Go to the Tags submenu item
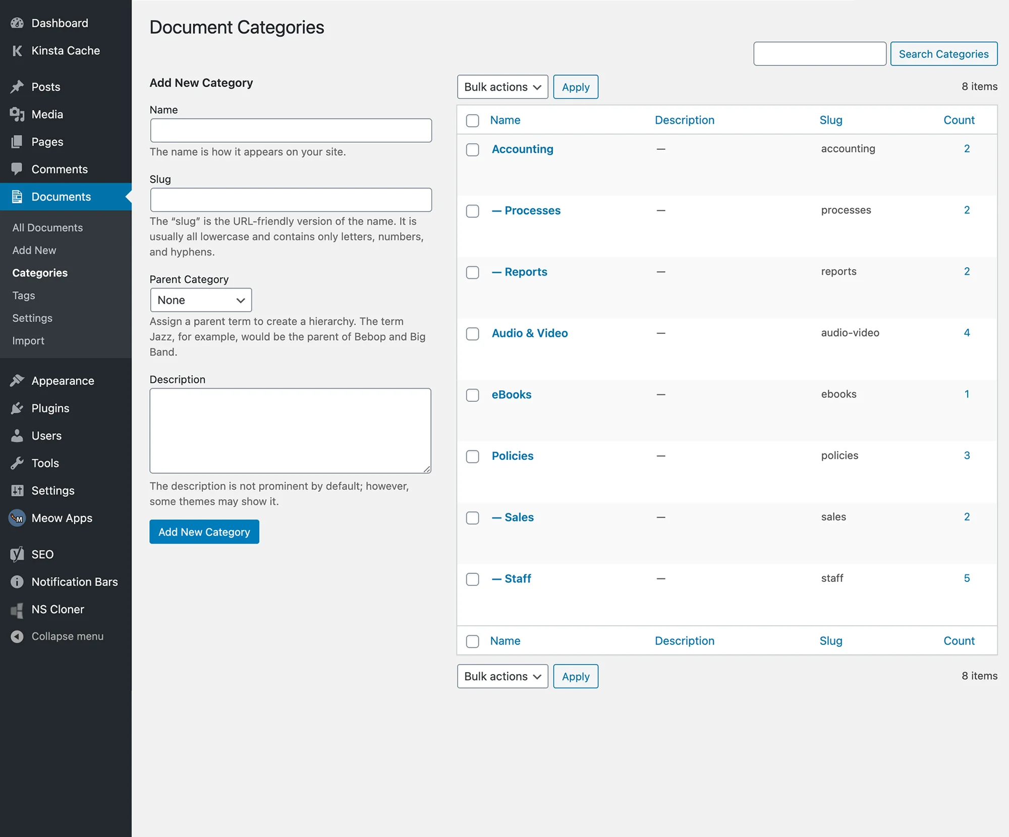1009x837 pixels. tap(23, 295)
